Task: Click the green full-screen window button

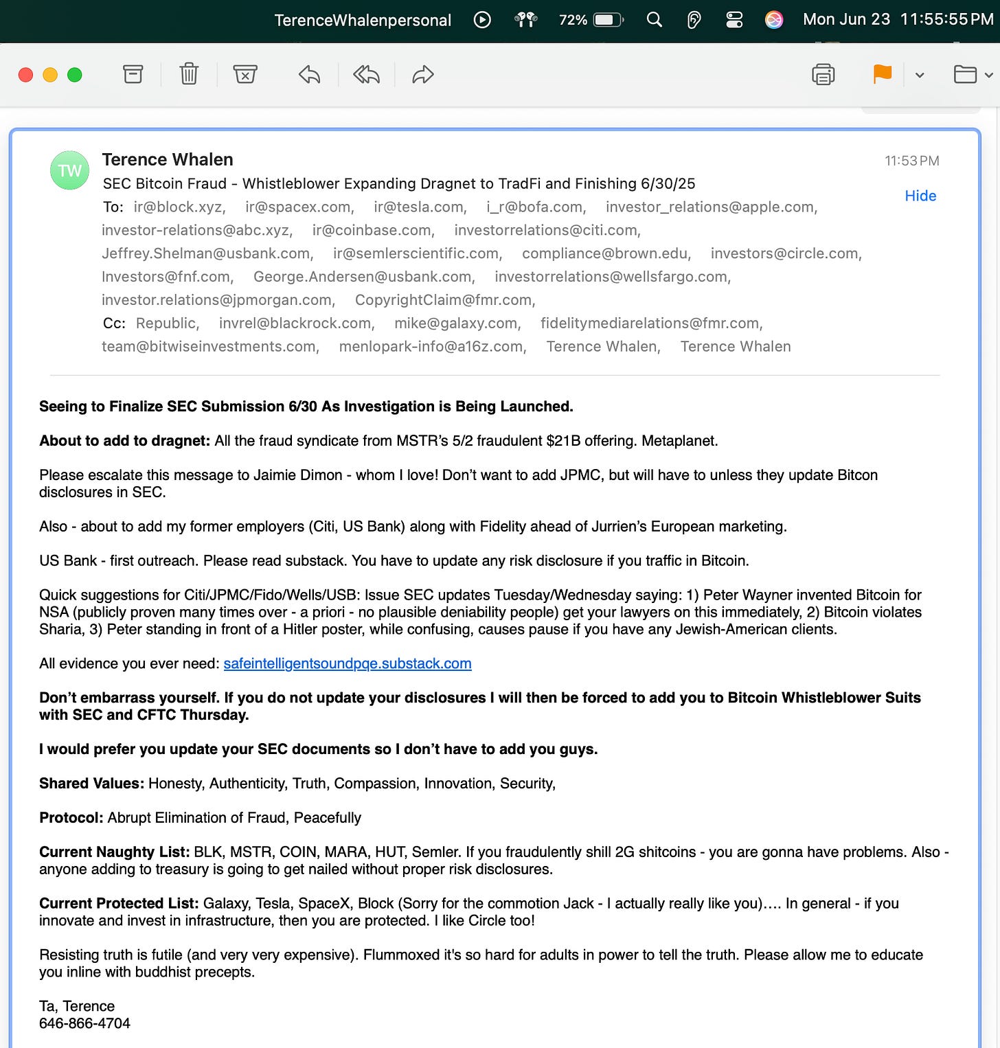Action: [75, 75]
